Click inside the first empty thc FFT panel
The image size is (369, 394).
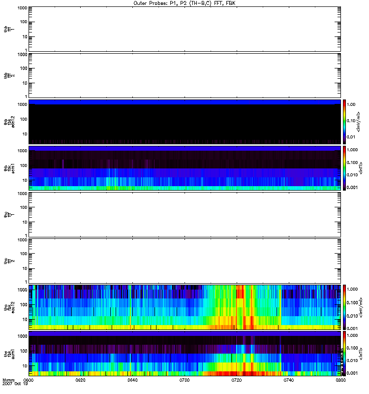click(184, 214)
